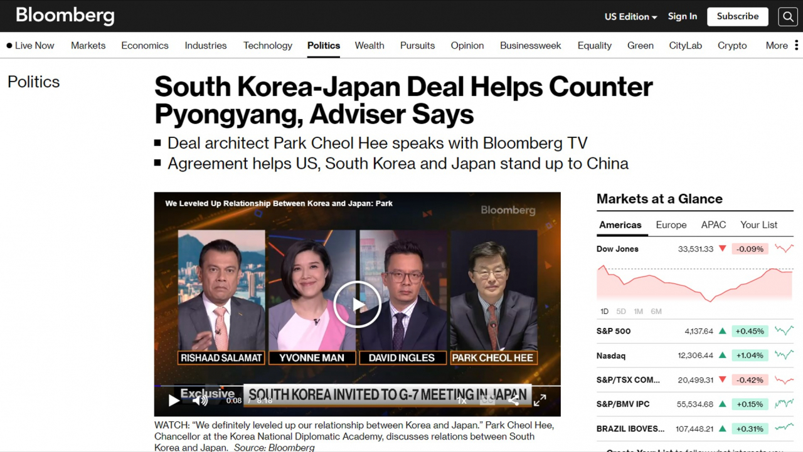
Task: Open the search magnifier icon
Action: 788,17
